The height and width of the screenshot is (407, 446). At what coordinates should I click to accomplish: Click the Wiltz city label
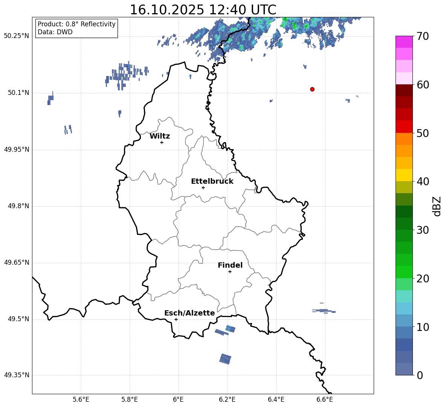pyautogui.click(x=160, y=136)
